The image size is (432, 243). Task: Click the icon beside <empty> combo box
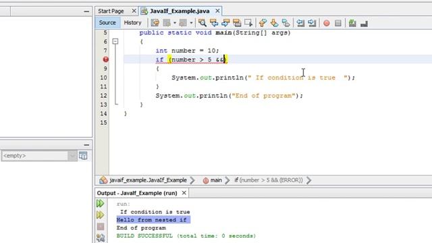[83, 156]
